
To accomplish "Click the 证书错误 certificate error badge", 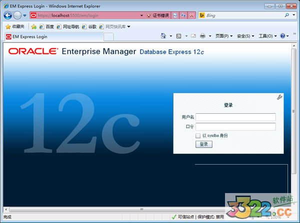I will 158,15.
